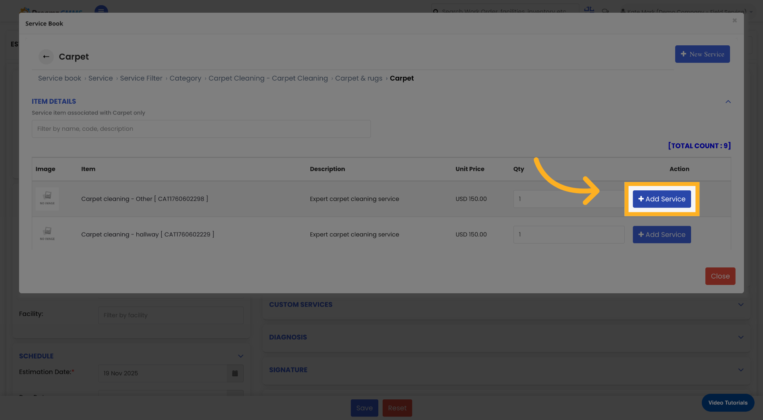This screenshot has width=763, height=420.
Task: Add Service for Carpet cleaning - Other
Action: (x=662, y=199)
